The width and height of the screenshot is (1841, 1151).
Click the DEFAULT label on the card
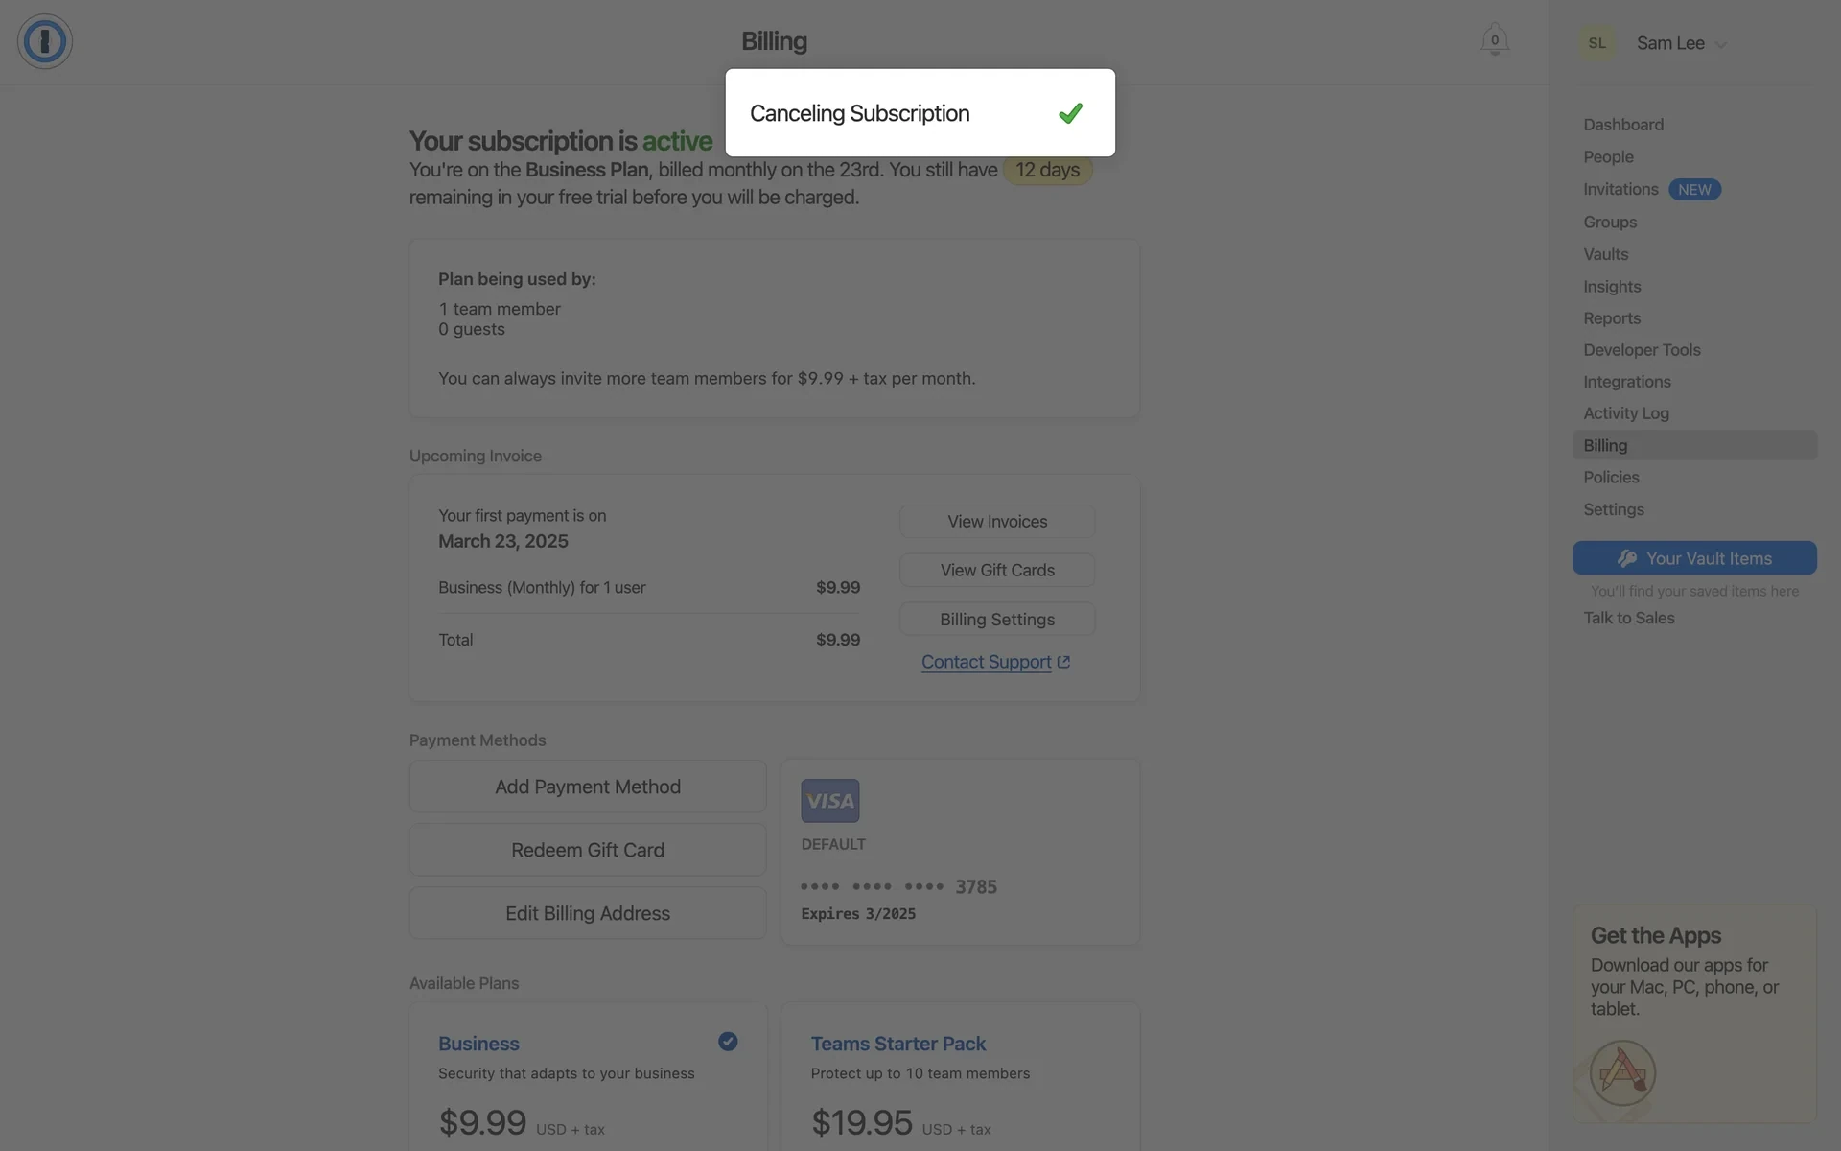(x=833, y=845)
